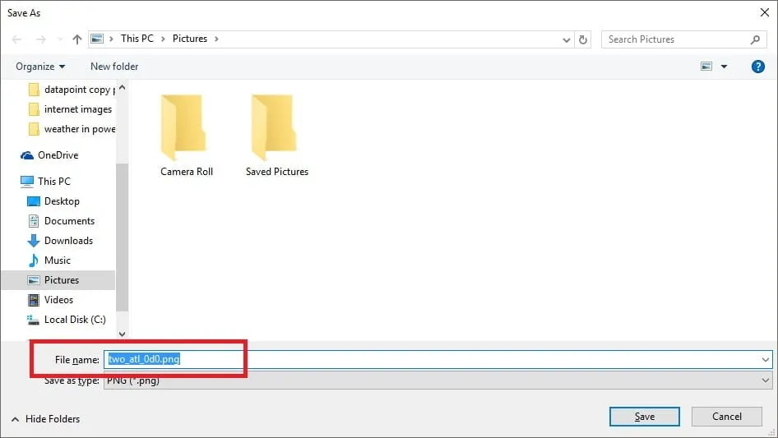The width and height of the screenshot is (778, 438).
Task: Select the weather in powe folder
Action: click(x=72, y=129)
